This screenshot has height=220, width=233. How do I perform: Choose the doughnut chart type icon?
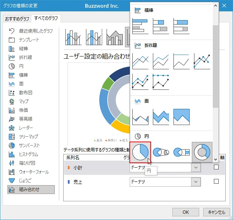click(202, 152)
